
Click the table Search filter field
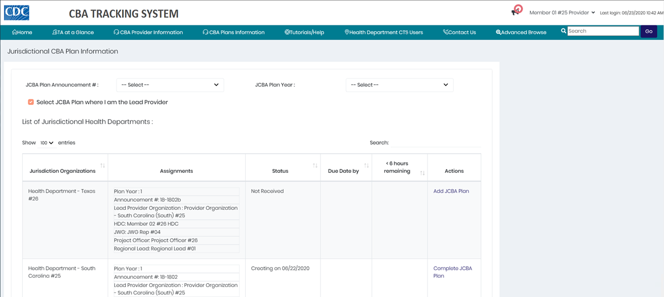[x=436, y=143]
